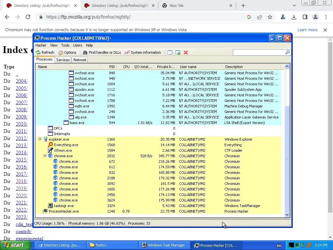Viewport: 333px width, 250px height.
Task: Select the Processes tab
Action: point(44,59)
